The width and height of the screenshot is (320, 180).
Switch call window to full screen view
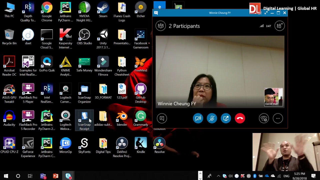[266, 13]
